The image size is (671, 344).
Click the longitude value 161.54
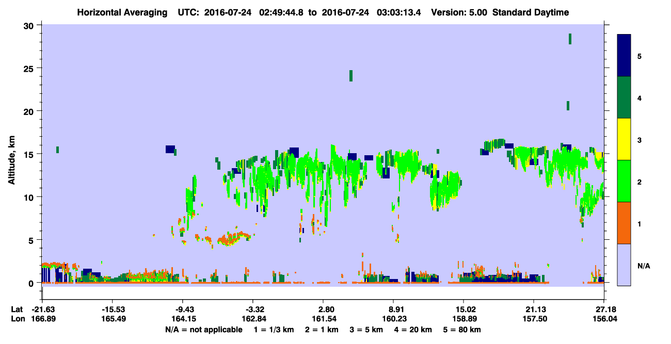coord(323,319)
